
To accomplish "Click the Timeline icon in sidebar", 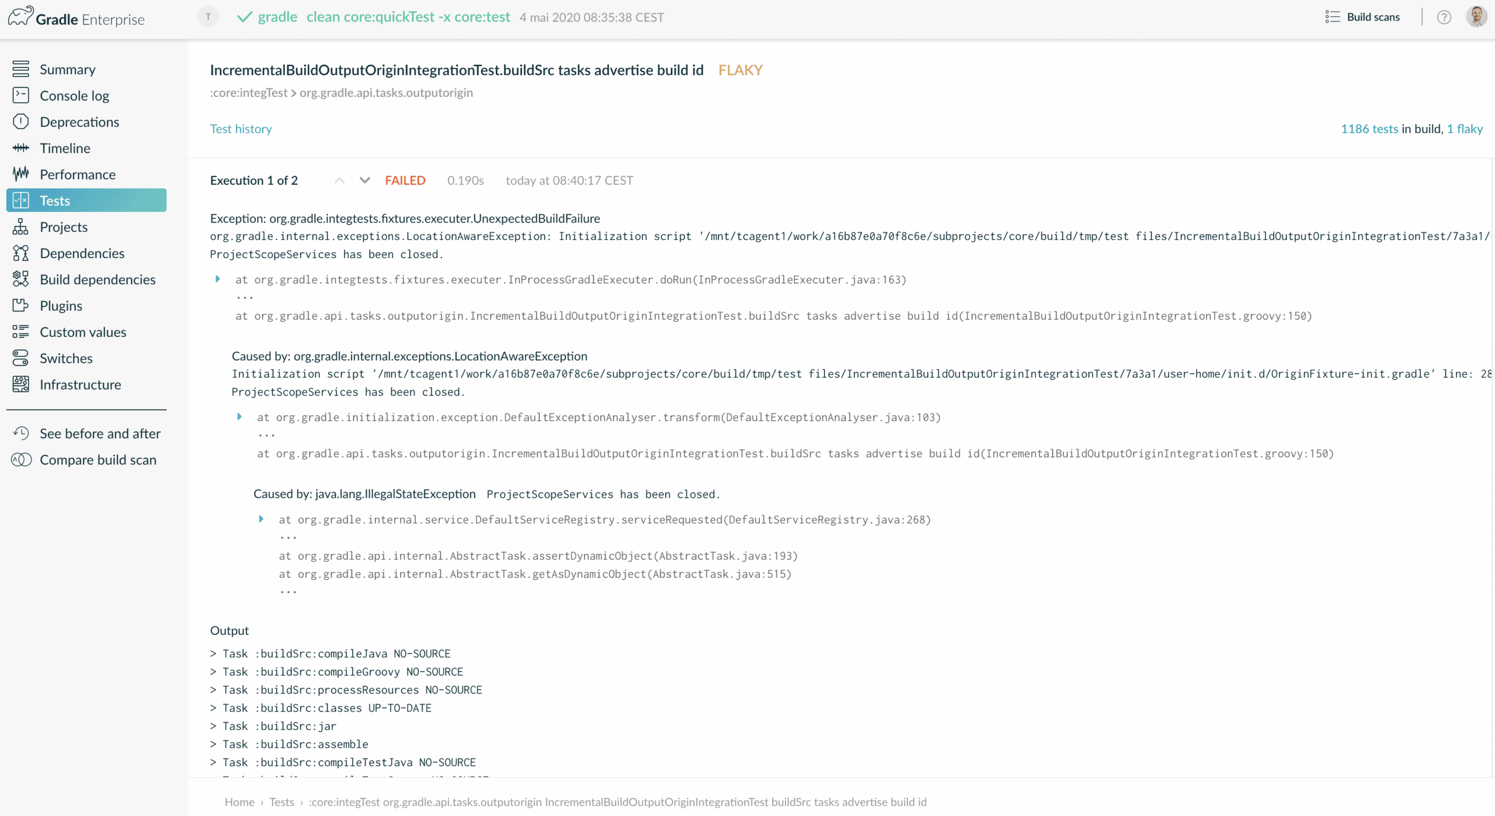I will (x=20, y=148).
